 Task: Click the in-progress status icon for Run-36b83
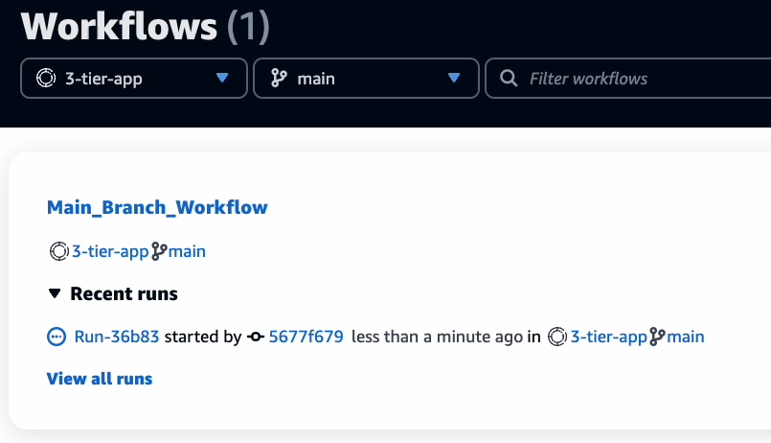pos(57,337)
